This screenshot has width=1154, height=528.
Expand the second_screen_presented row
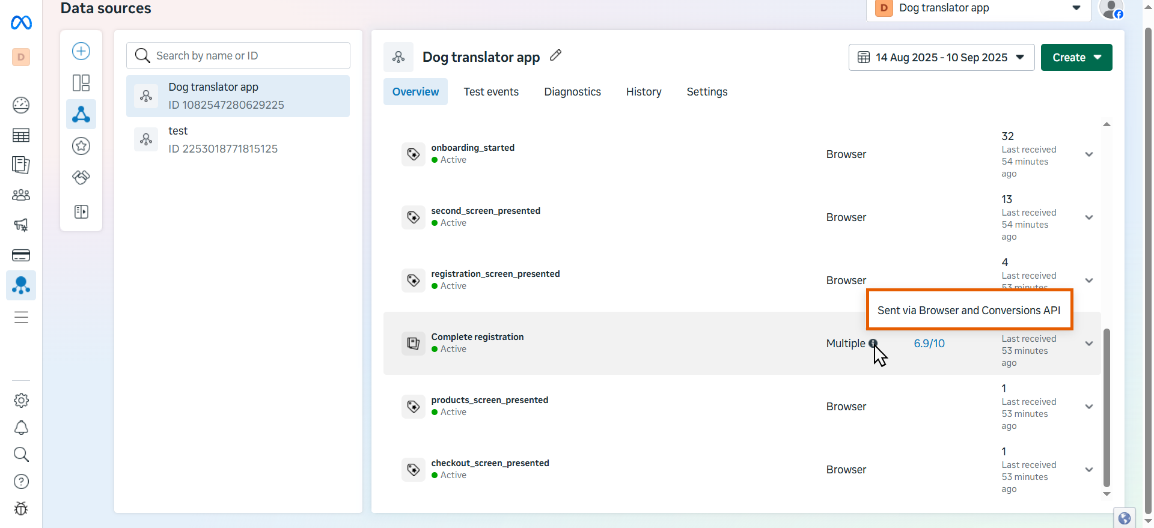1089,217
